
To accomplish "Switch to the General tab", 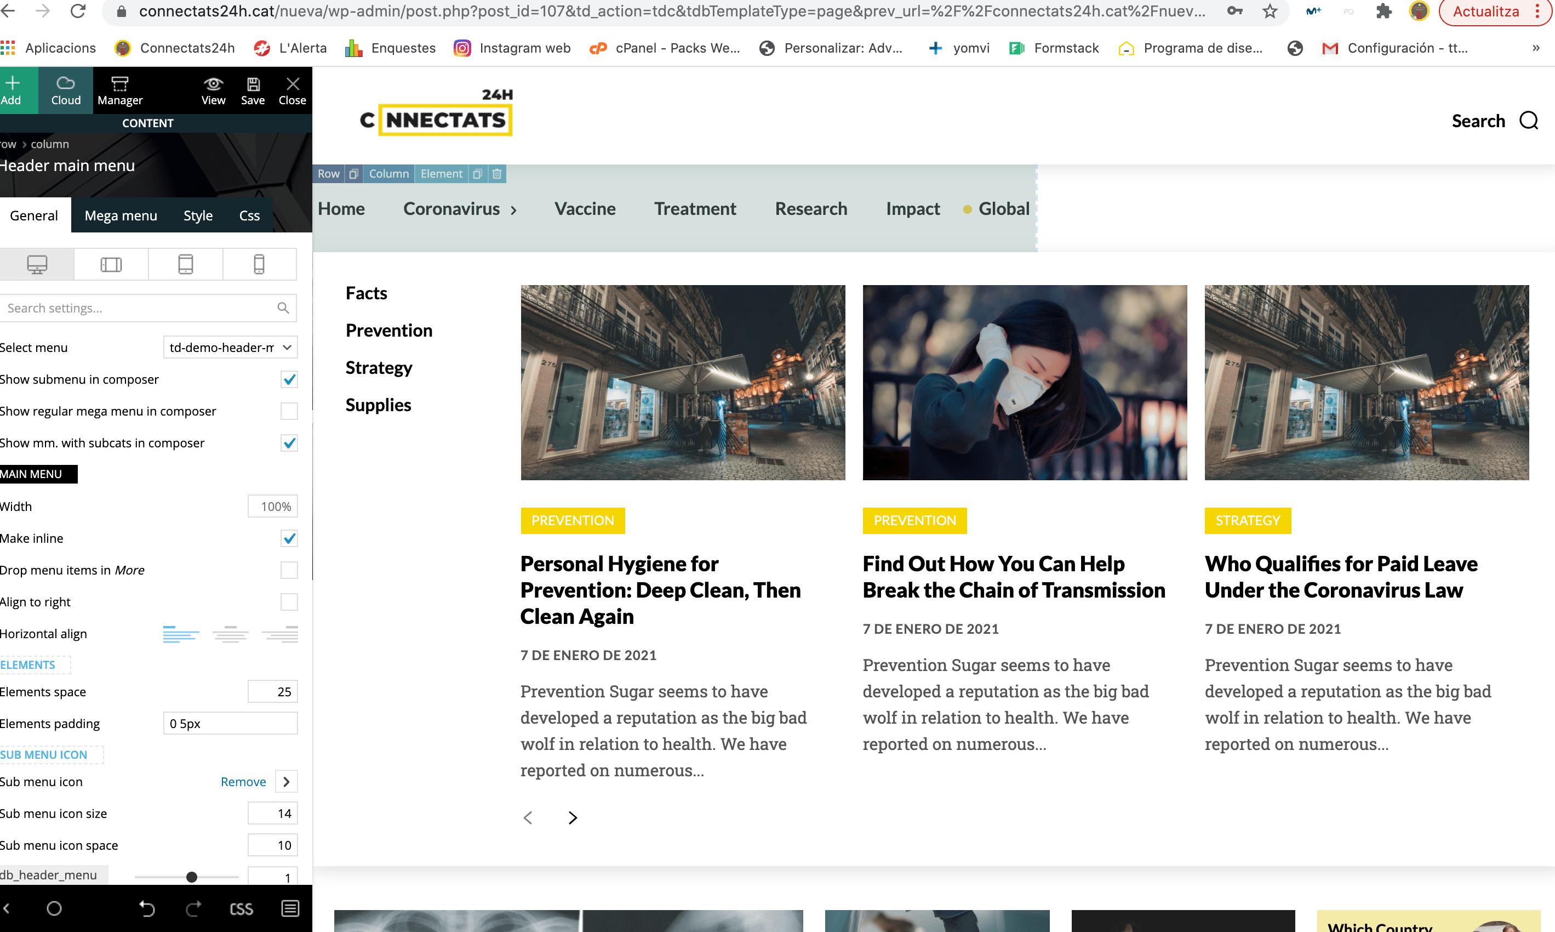I will pos(34,215).
